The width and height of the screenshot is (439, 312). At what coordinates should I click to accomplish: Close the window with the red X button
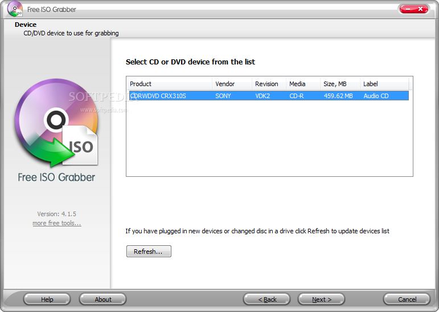[x=421, y=9]
